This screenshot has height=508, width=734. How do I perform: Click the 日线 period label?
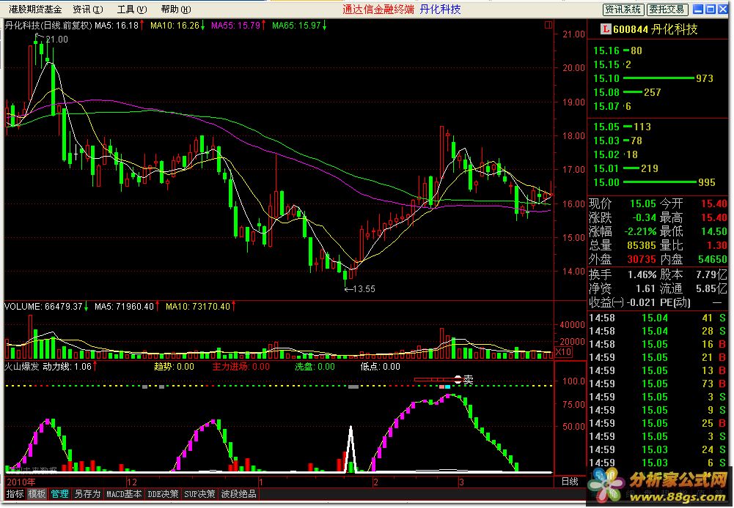570,482
